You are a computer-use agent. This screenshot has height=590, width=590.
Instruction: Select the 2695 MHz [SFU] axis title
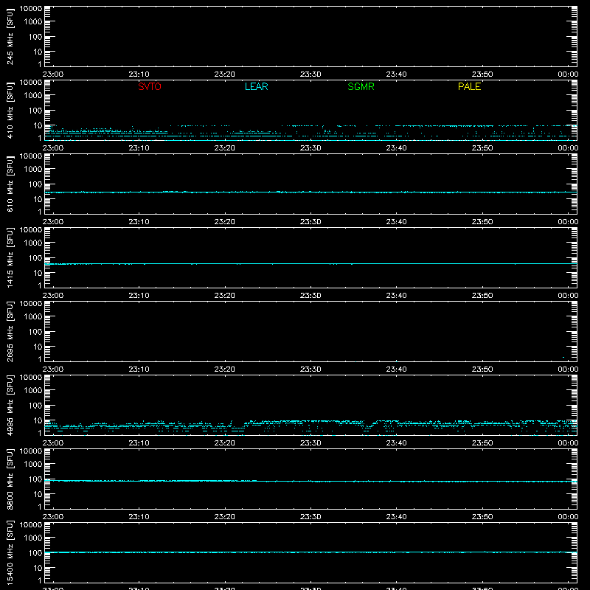point(10,332)
